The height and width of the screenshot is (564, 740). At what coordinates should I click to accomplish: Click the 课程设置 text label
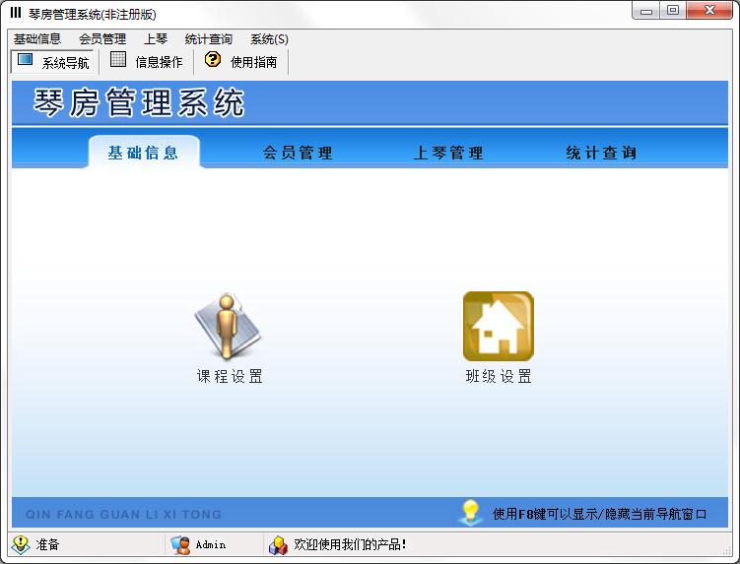[x=230, y=376]
